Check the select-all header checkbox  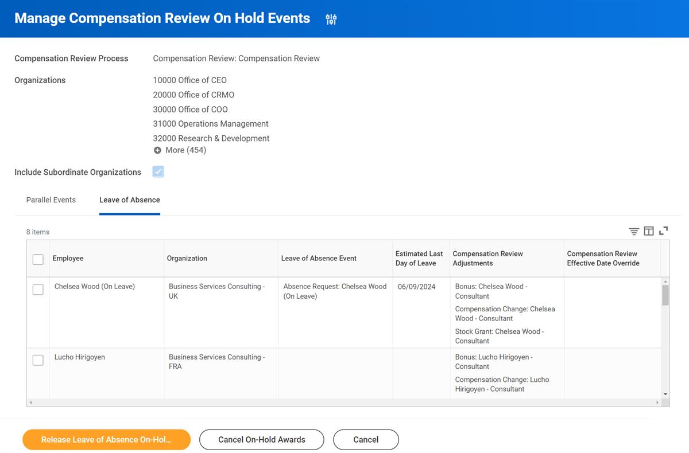point(38,259)
